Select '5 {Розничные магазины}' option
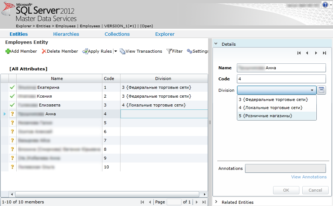This screenshot has width=333, height=206. [277, 116]
